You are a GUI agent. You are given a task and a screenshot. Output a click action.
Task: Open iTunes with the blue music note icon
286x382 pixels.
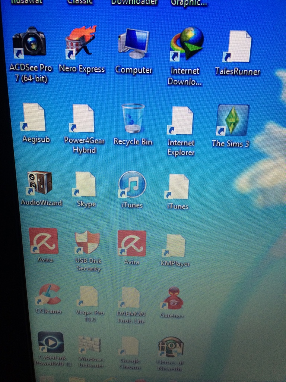(x=132, y=184)
